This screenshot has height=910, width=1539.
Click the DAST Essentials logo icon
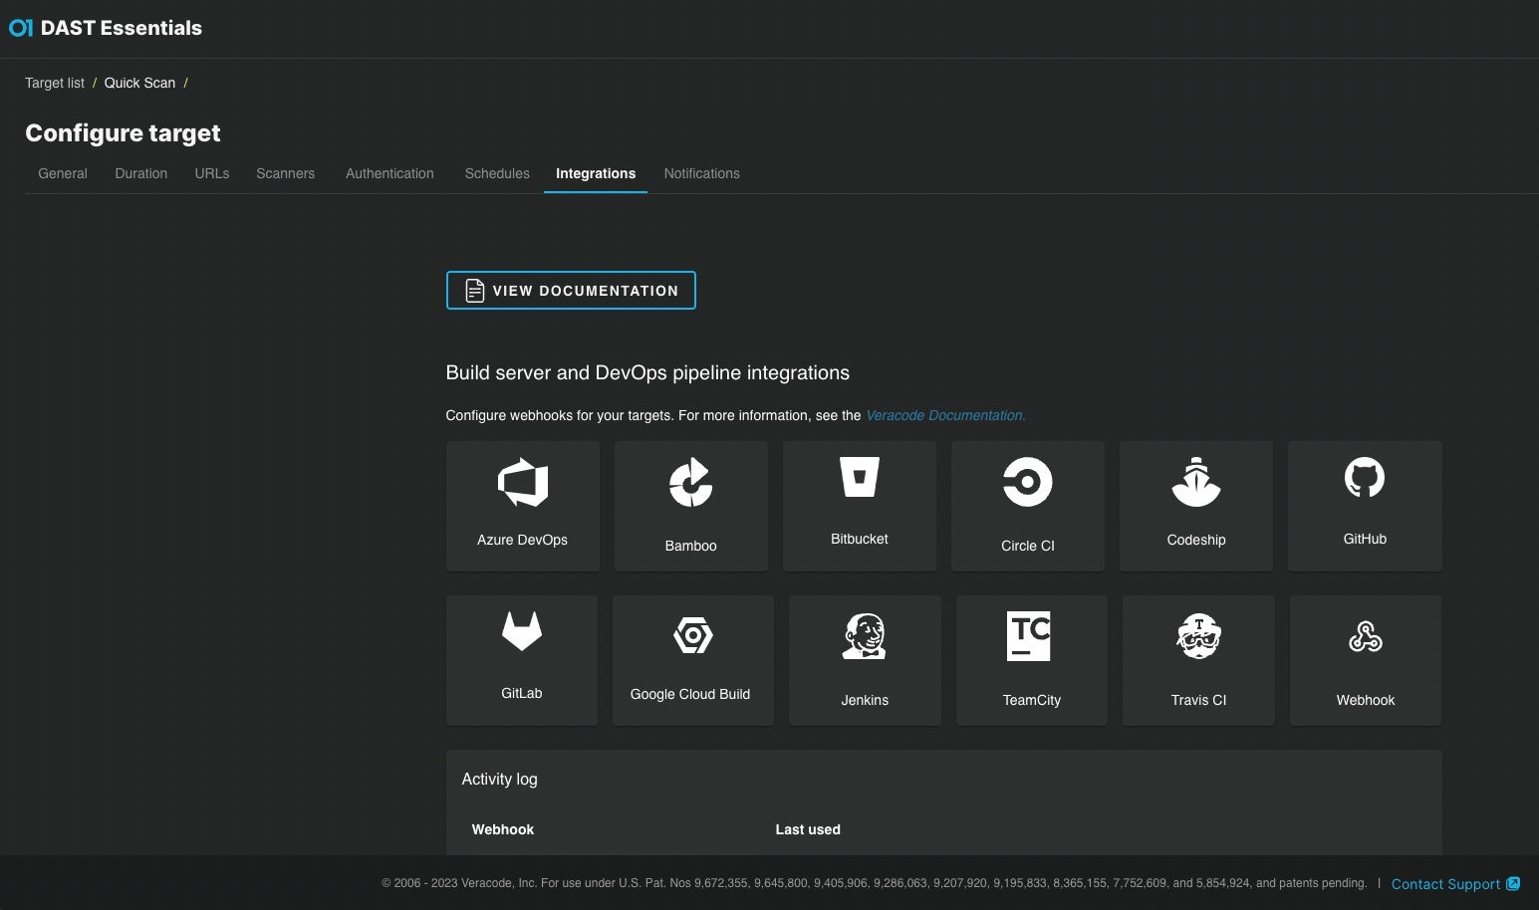(21, 28)
